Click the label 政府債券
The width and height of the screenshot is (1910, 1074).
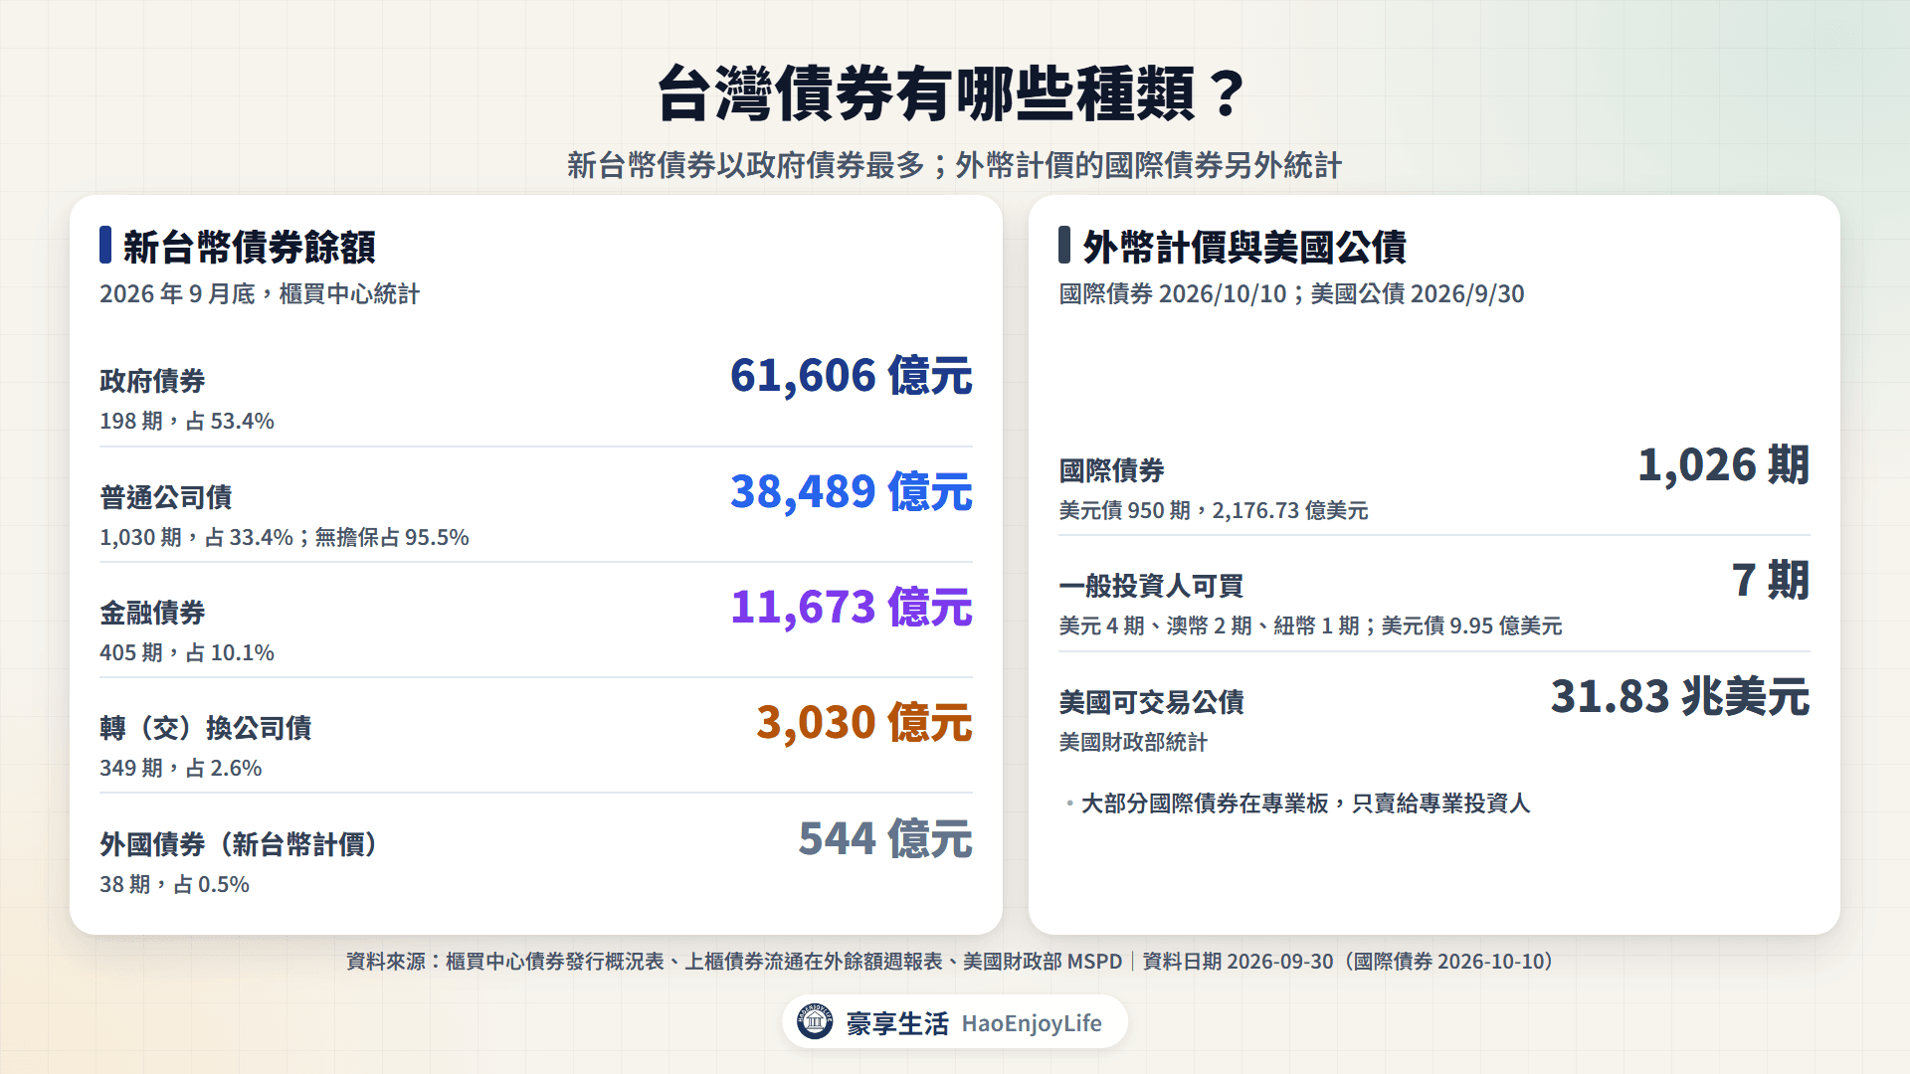(x=152, y=381)
